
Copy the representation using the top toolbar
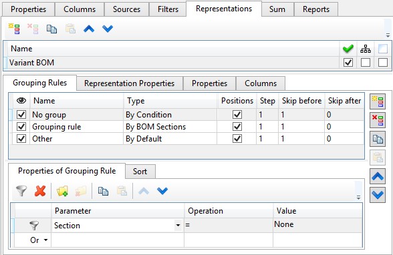coord(51,29)
